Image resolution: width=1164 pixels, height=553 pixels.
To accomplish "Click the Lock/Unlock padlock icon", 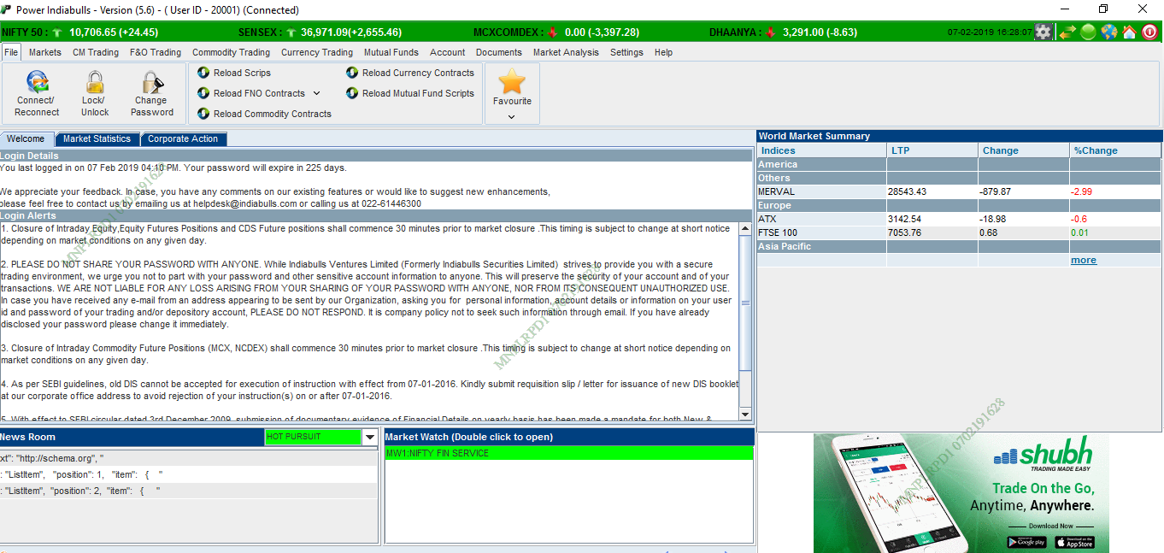I will pos(95,83).
